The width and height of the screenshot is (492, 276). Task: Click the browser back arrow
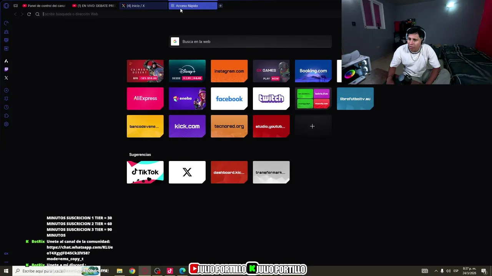[x=15, y=14]
